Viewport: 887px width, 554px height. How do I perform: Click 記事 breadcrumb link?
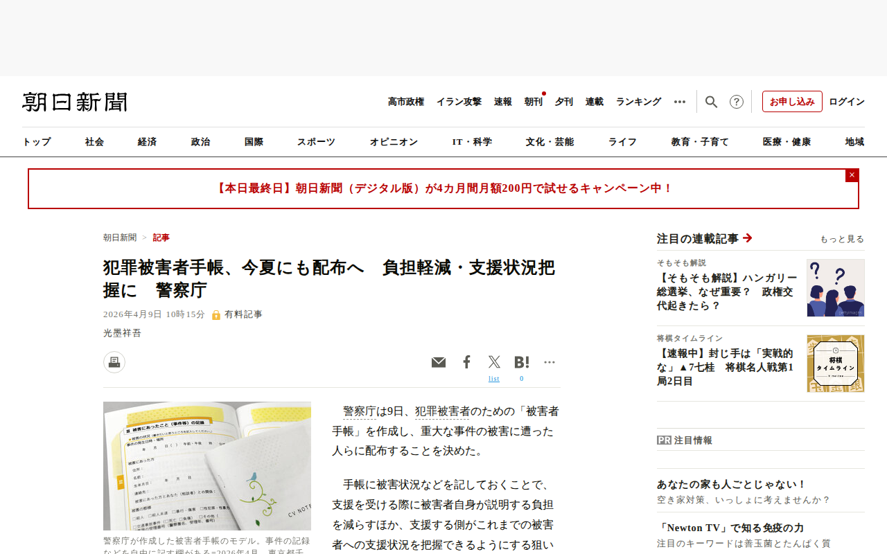161,238
